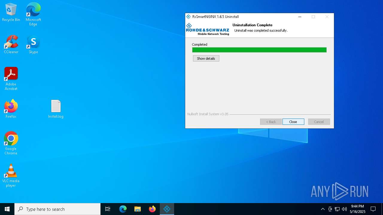
Task: Click the disabled Cancel button
Action: pyautogui.click(x=319, y=122)
